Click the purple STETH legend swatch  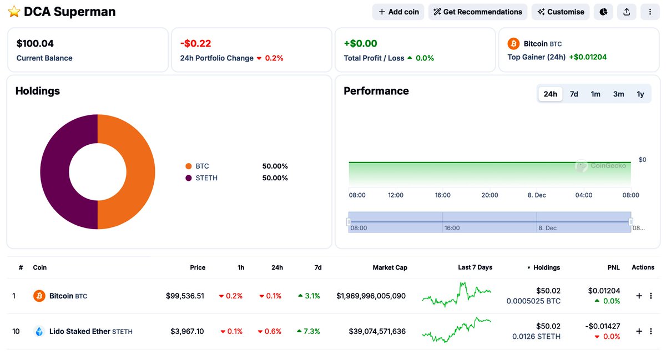coord(189,178)
